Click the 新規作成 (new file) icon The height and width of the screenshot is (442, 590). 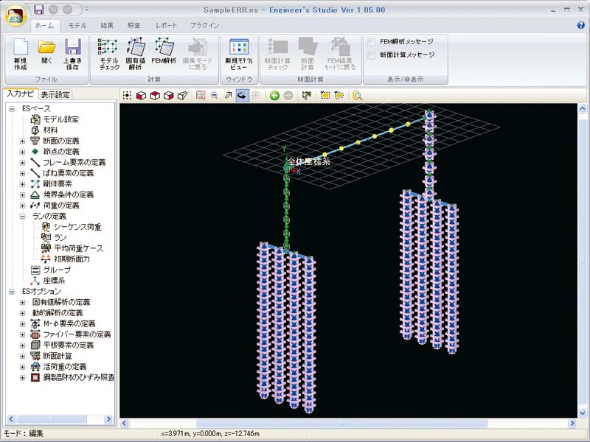[x=20, y=52]
